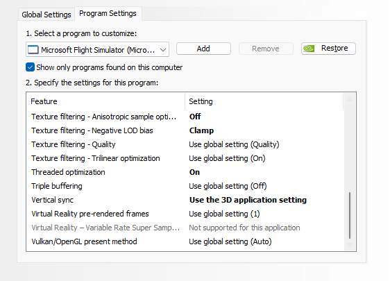
Task: Change the Threaded optimization setting value
Action: (x=194, y=172)
